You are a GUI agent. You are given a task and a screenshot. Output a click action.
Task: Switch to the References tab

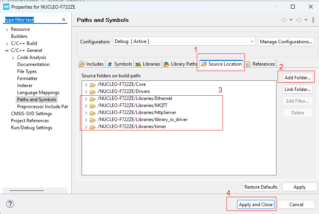pyautogui.click(x=260, y=64)
